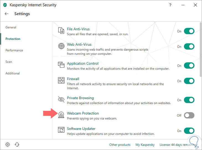Click the Software Updater refresh icon

pyautogui.click(x=61, y=130)
